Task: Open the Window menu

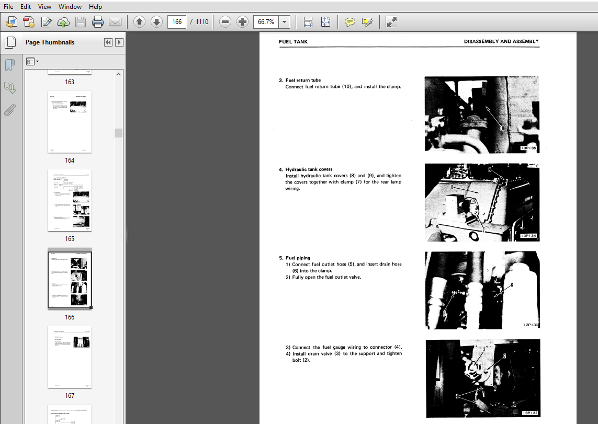Action: [x=70, y=6]
